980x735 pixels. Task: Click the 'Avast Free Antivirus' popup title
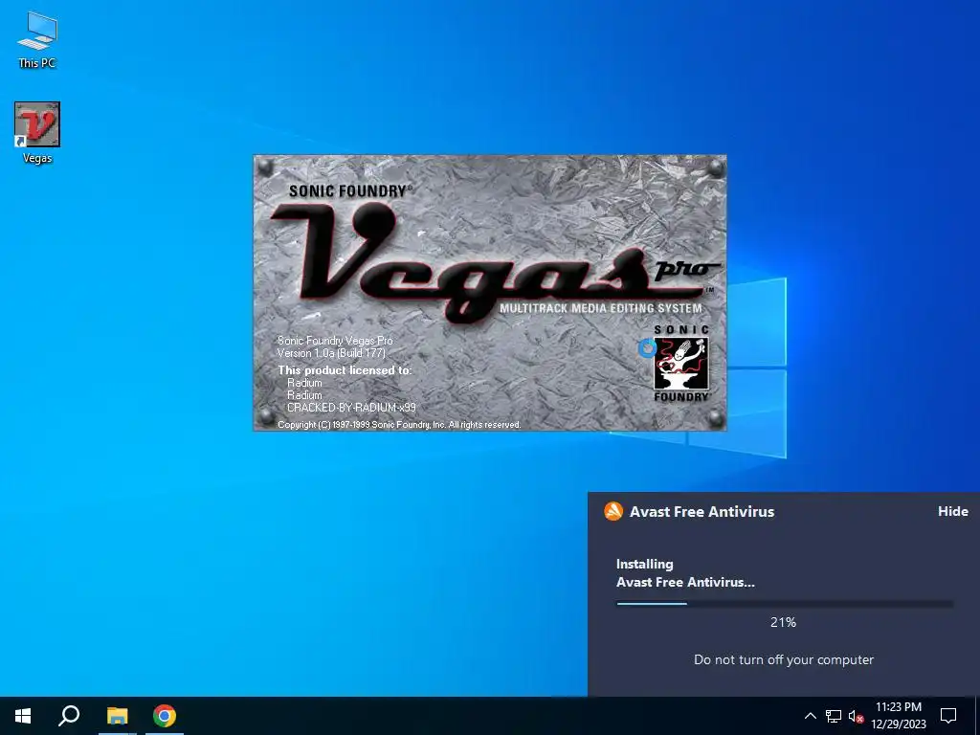[702, 511]
